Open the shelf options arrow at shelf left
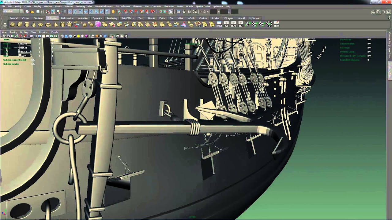392x220 pixels. tap(5, 27)
